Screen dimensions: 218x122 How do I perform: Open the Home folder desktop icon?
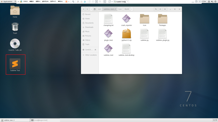15,12
